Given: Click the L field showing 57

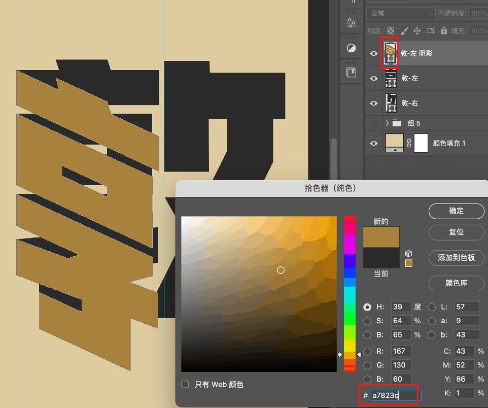Looking at the screenshot, I should (467, 307).
